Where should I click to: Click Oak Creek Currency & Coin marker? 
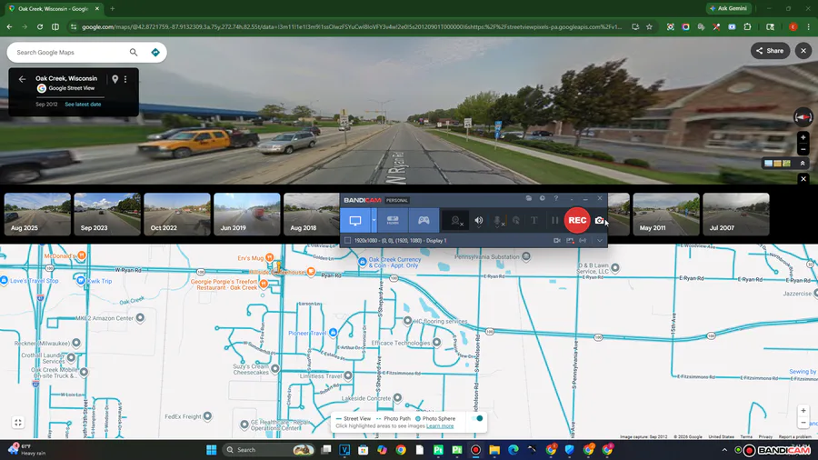tap(362, 262)
